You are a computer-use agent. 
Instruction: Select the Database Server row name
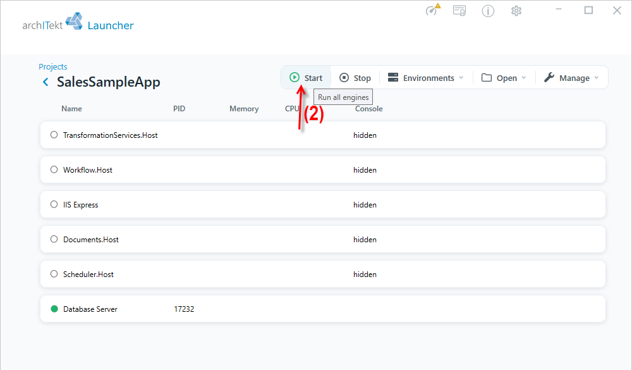pyautogui.click(x=90, y=309)
